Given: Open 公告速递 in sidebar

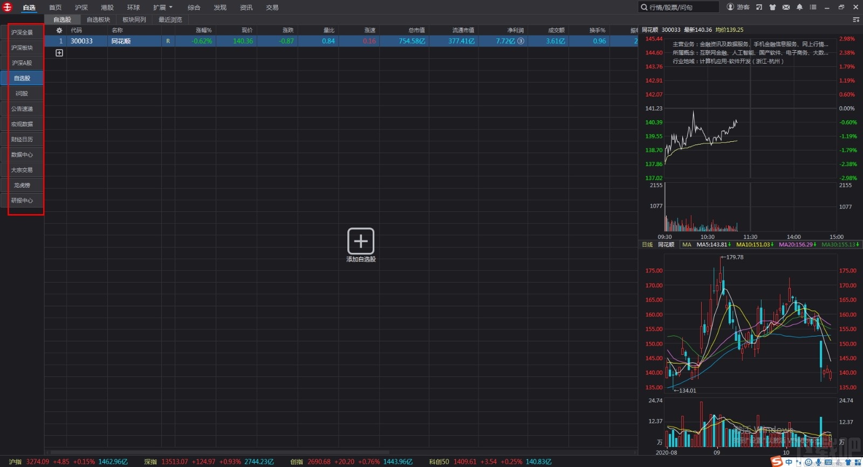Looking at the screenshot, I should (22, 109).
